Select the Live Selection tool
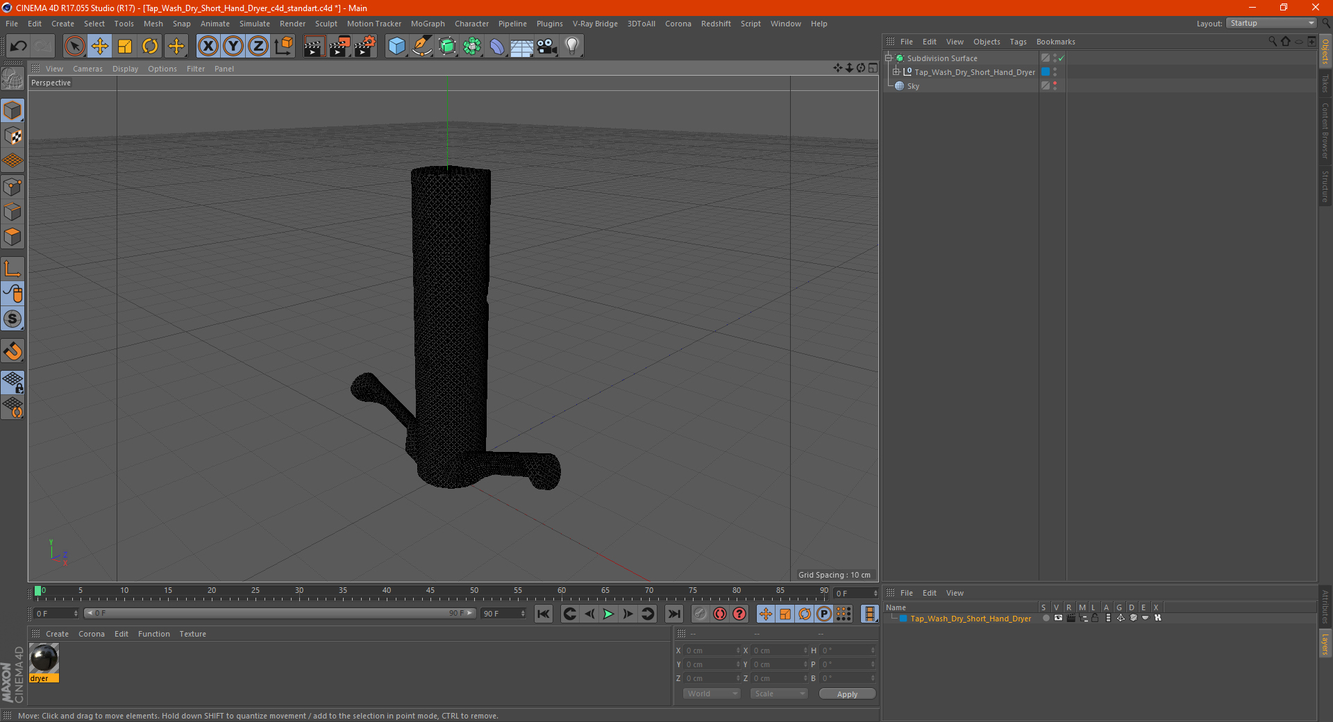The height and width of the screenshot is (722, 1333). pyautogui.click(x=74, y=47)
